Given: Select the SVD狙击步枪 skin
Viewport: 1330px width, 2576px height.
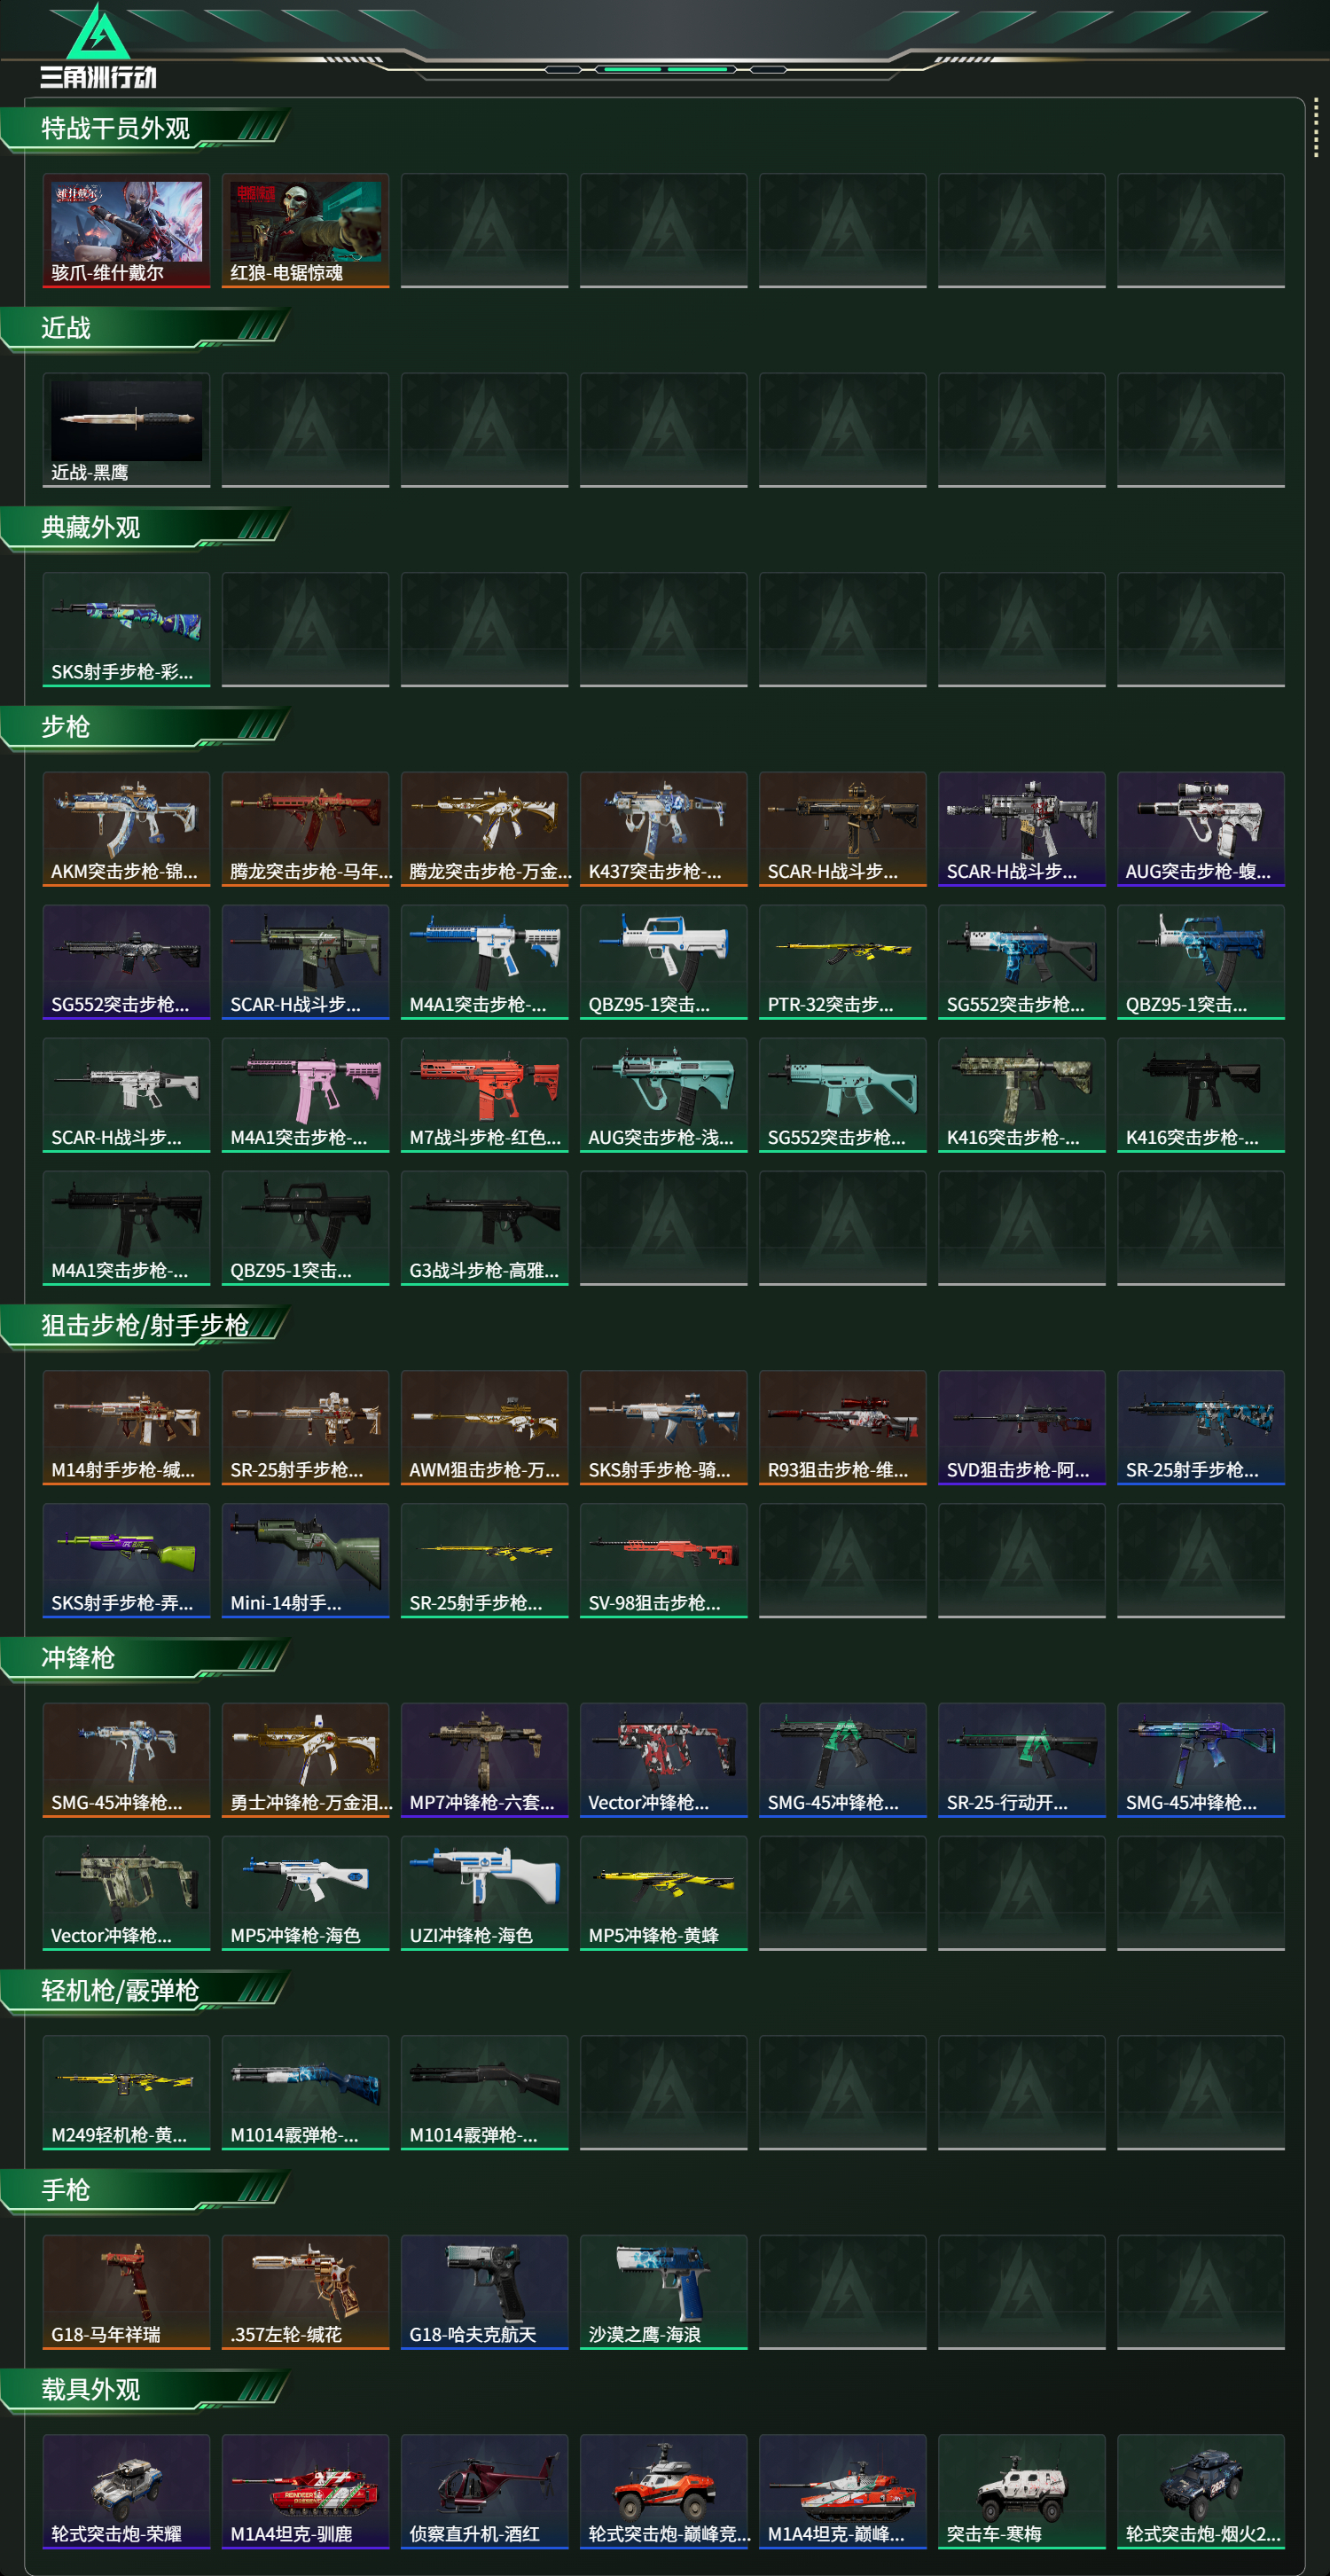Looking at the screenshot, I should (1021, 1427).
